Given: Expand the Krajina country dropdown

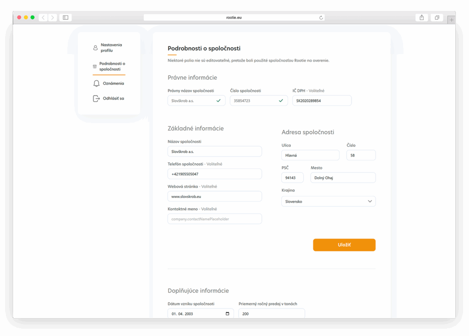Looking at the screenshot, I should tap(370, 201).
